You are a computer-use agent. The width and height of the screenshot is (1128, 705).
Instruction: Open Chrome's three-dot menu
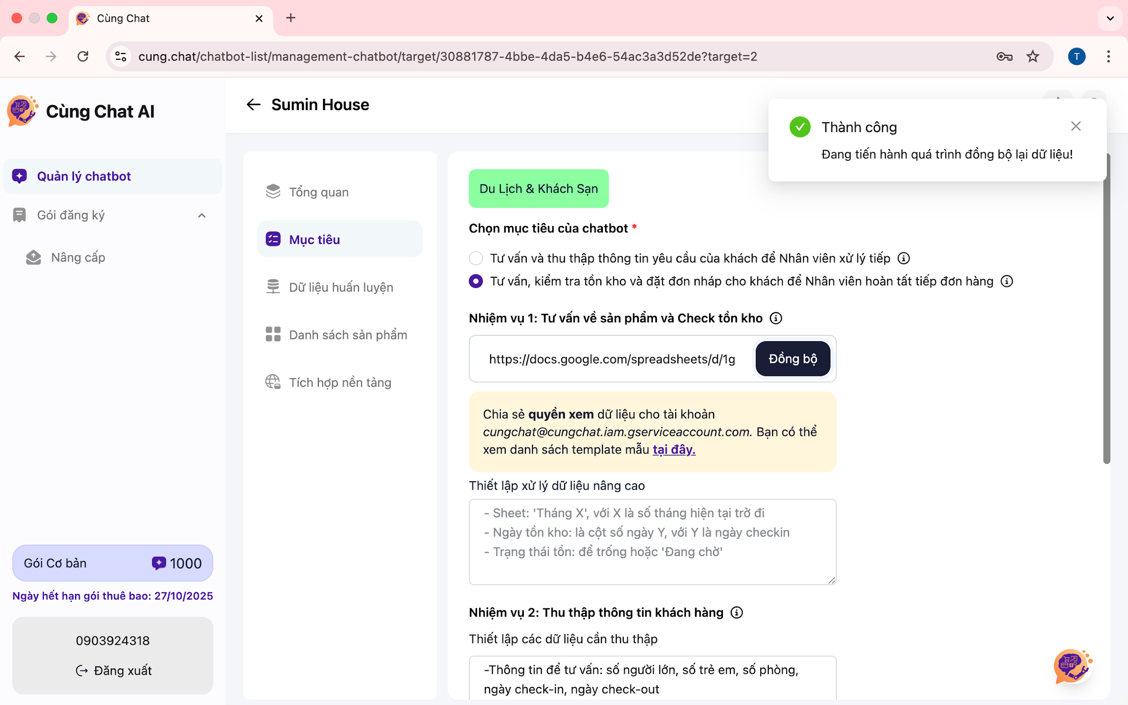coord(1109,56)
